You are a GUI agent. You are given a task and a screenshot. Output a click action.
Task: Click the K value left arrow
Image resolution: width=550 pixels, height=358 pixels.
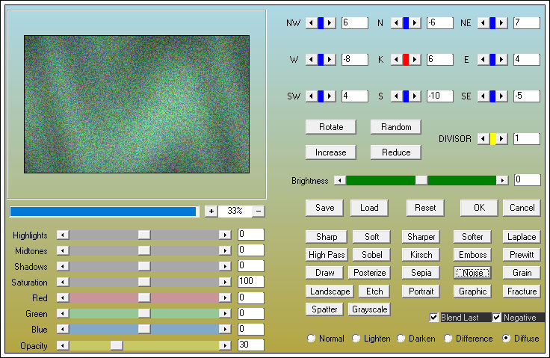[396, 59]
